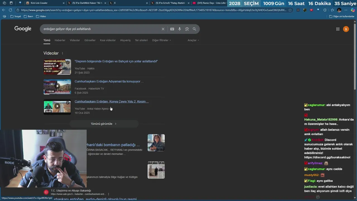357x201 pixels.
Task: Open the three-dot menu of the Ulaştırma result
Action: coord(108,194)
